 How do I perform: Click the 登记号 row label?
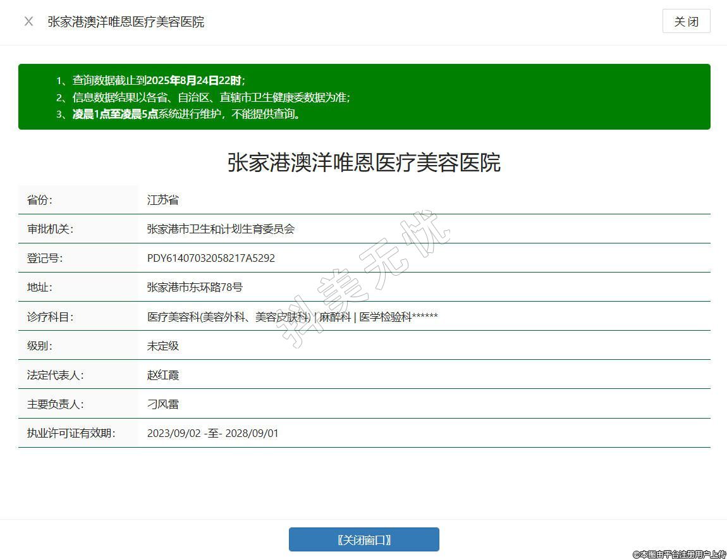(x=45, y=258)
